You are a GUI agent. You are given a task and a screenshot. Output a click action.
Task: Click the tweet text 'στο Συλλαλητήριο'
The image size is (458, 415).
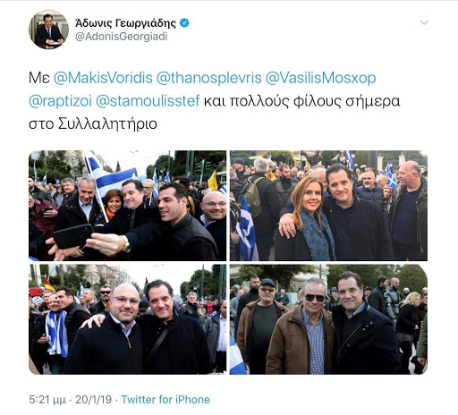click(x=93, y=123)
